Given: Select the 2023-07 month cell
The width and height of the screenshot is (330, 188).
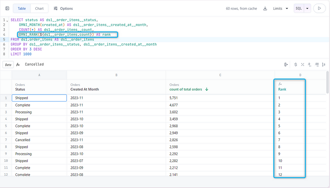Looking at the screenshot, I should (117, 161).
